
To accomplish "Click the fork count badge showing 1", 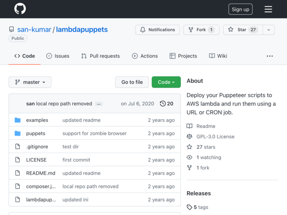I will coord(211,30).
